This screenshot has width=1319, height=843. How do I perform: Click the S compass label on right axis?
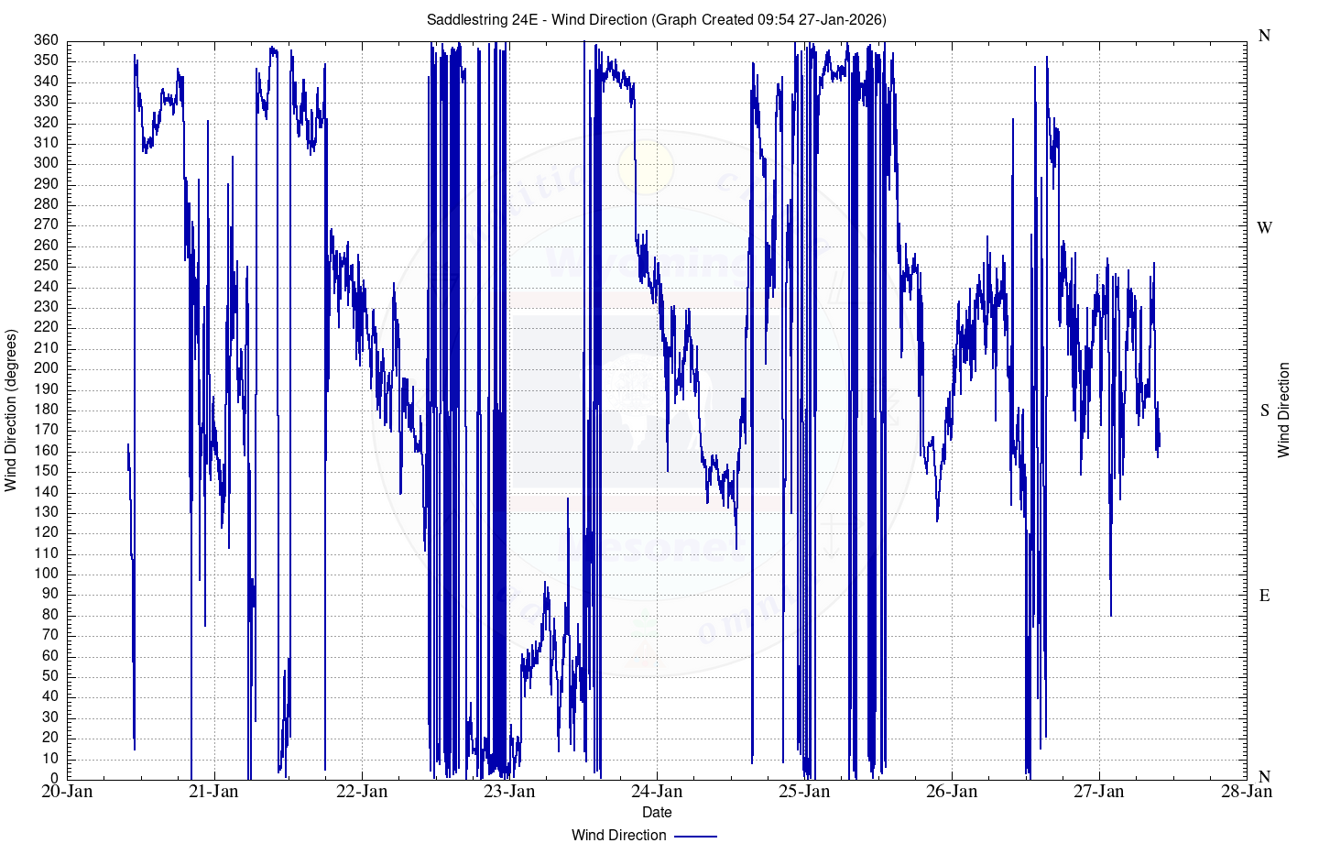(1264, 410)
